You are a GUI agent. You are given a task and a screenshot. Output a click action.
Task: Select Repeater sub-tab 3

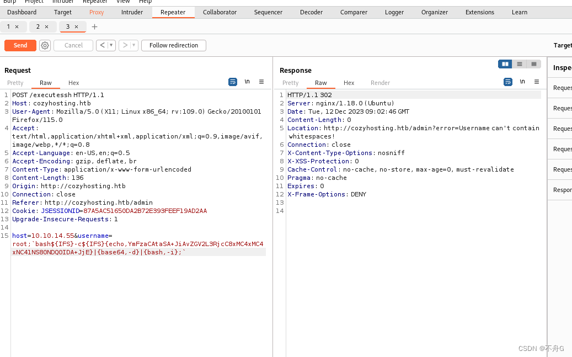point(67,26)
